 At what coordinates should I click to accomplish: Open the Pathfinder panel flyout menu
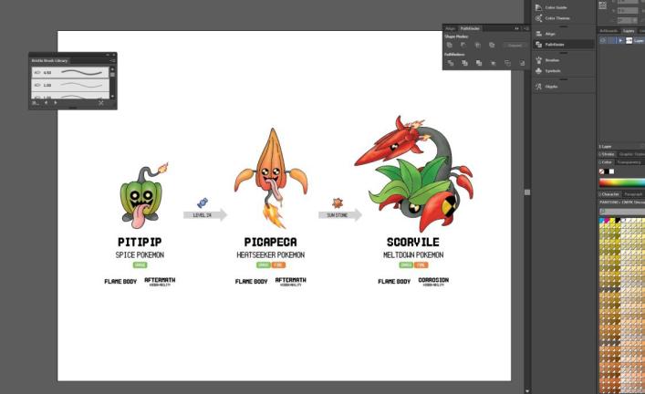(526, 28)
